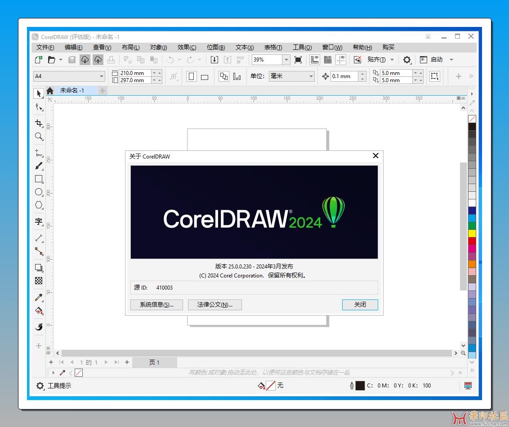This screenshot has height=427, width=509.
Task: Select the Crop tool
Action: (x=39, y=123)
